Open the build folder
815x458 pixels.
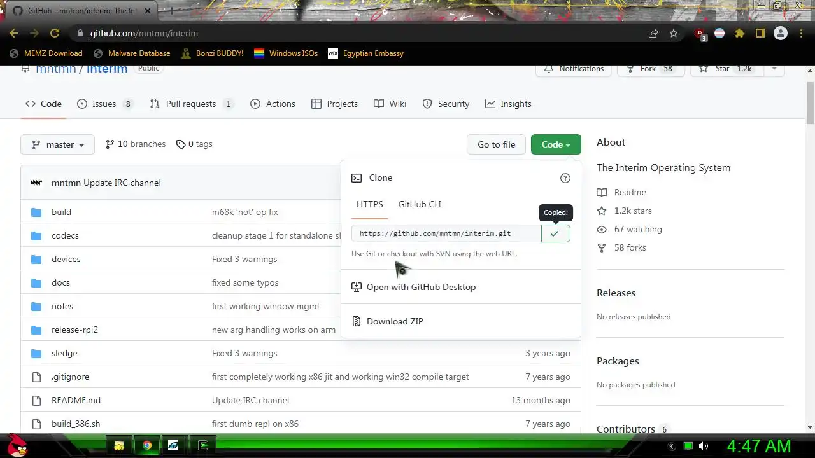click(61, 212)
